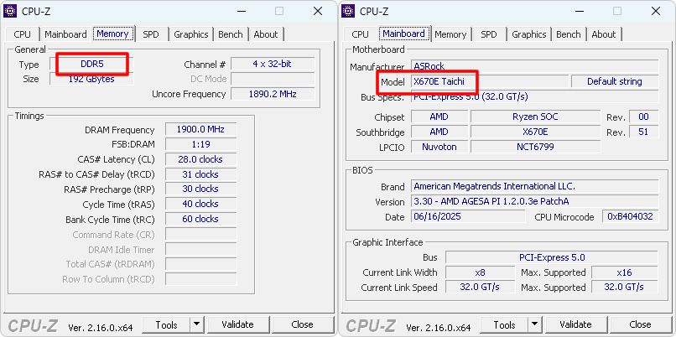Open About tab in right window
This screenshot has height=337, width=676.
604,34
